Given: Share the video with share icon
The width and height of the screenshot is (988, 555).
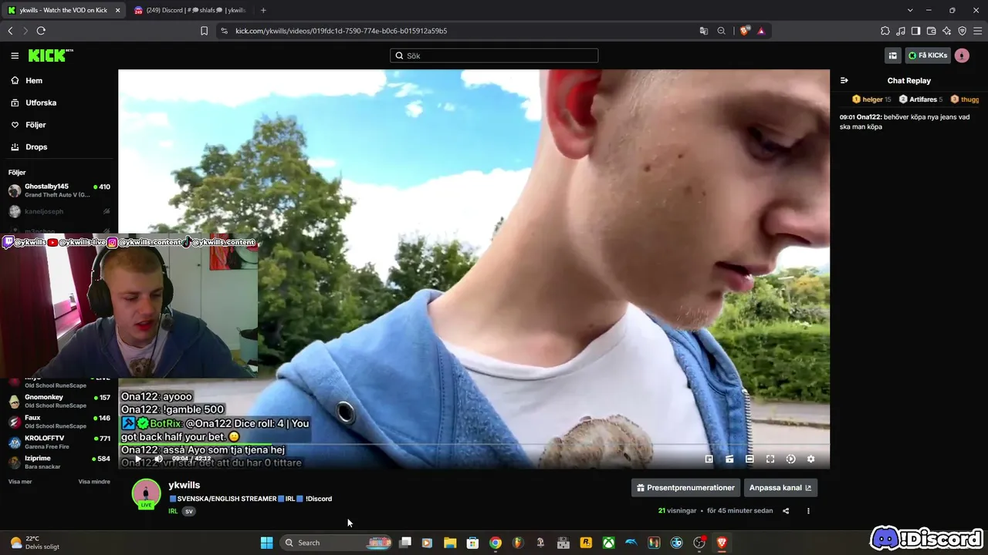Looking at the screenshot, I should (x=786, y=510).
